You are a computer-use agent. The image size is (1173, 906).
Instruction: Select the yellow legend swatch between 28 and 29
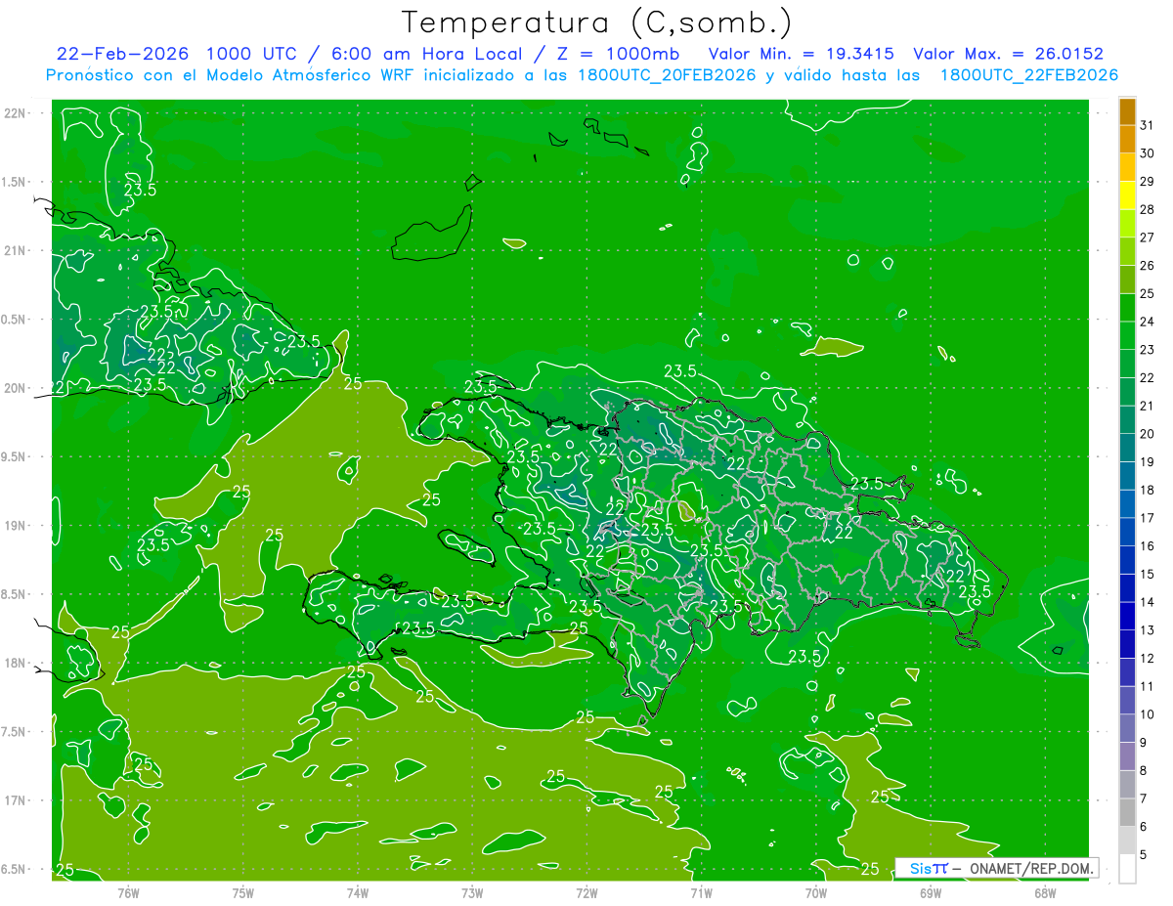[x=1127, y=195]
